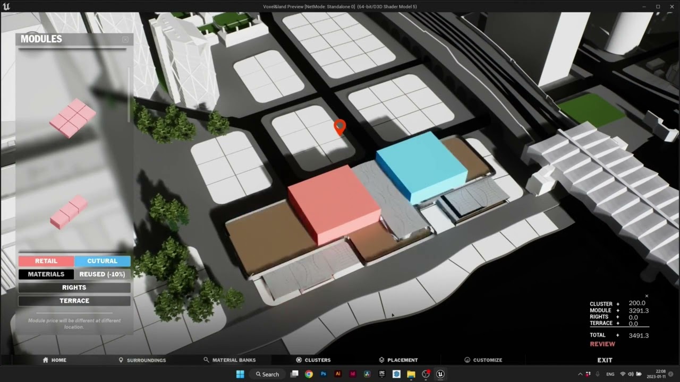The height and width of the screenshot is (382, 680).
Task: Switch to the CLUSTERS tab
Action: (x=313, y=360)
